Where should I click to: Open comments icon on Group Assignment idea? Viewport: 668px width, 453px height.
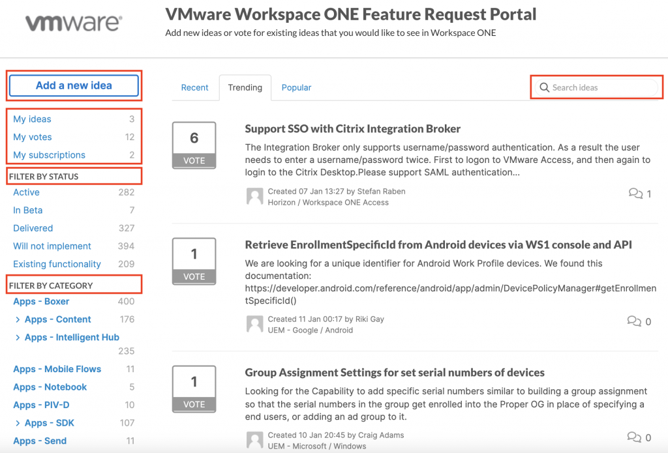coord(633,437)
